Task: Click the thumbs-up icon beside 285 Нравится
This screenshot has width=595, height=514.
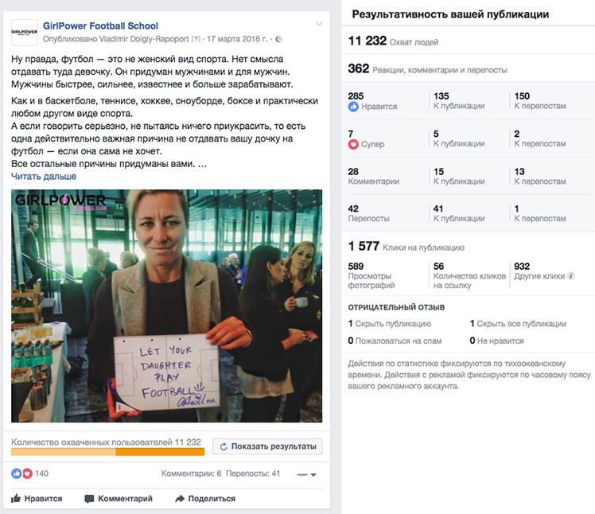Action: pyautogui.click(x=353, y=107)
